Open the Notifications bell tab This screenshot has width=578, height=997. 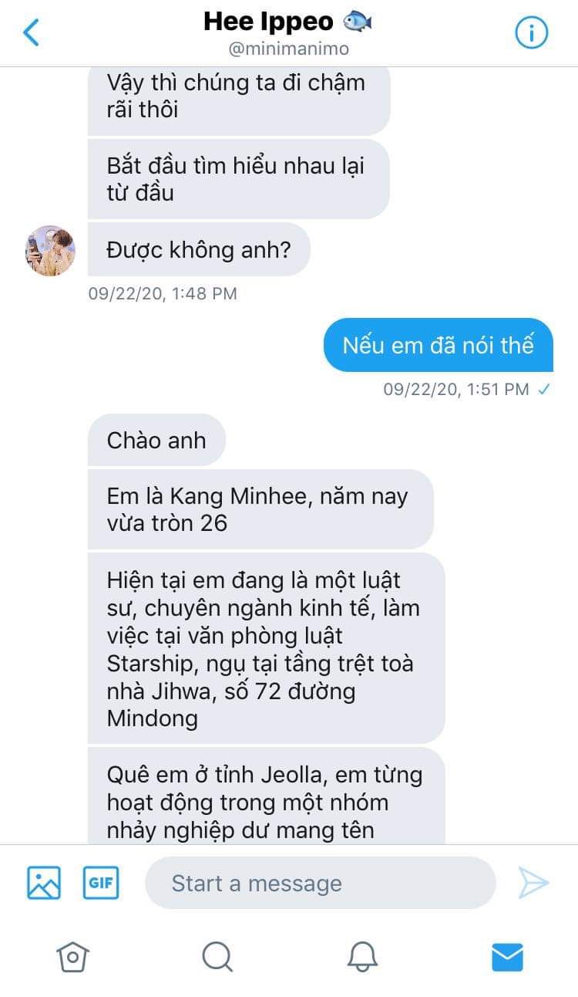tap(362, 957)
